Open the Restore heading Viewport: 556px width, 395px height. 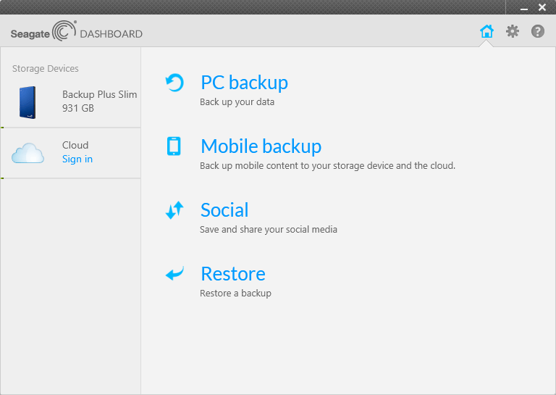233,274
